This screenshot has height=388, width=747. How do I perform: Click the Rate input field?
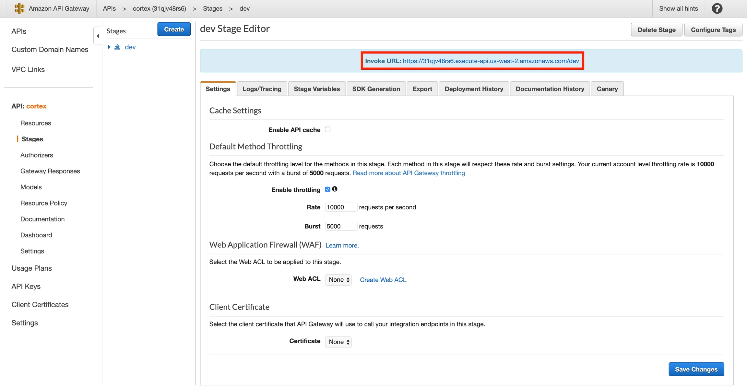coord(340,207)
